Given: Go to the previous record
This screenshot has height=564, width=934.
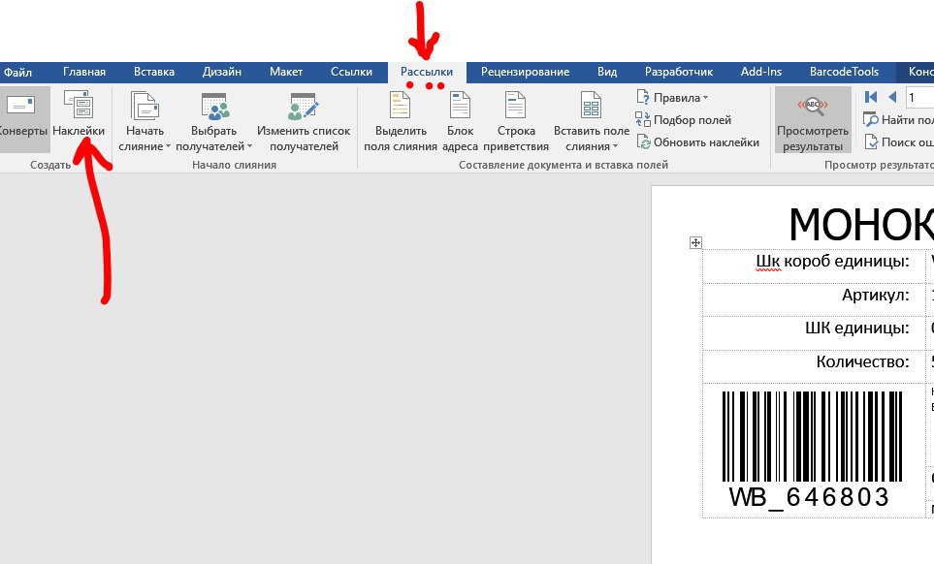Looking at the screenshot, I should point(891,97).
